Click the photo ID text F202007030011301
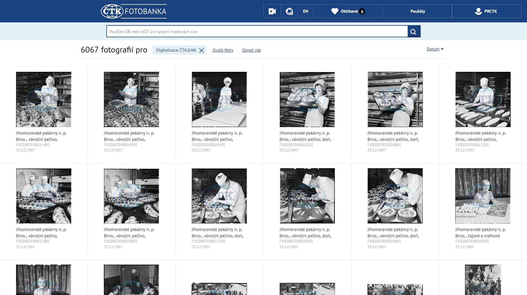527x295 pixels. 472,145
